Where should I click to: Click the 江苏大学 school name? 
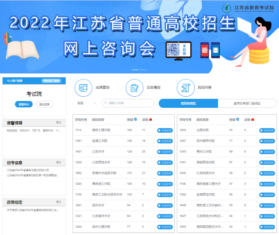[98, 152]
